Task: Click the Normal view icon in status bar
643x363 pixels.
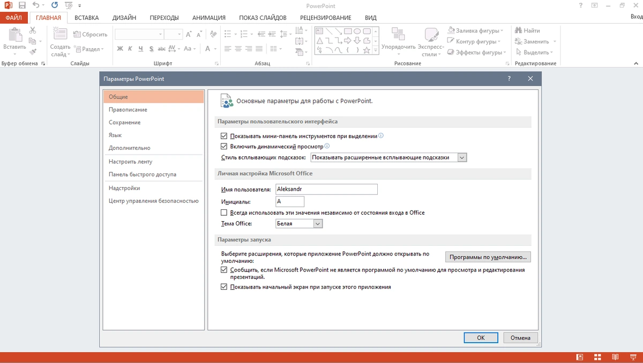Action: coord(580,357)
